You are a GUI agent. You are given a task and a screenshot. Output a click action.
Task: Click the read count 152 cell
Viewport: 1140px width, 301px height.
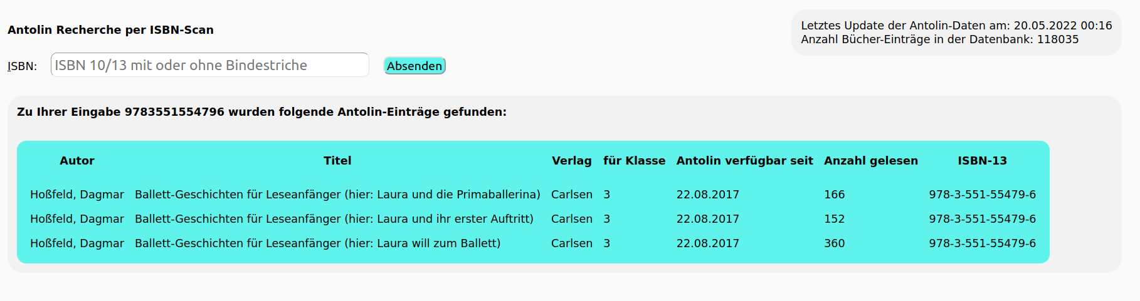tap(835, 219)
